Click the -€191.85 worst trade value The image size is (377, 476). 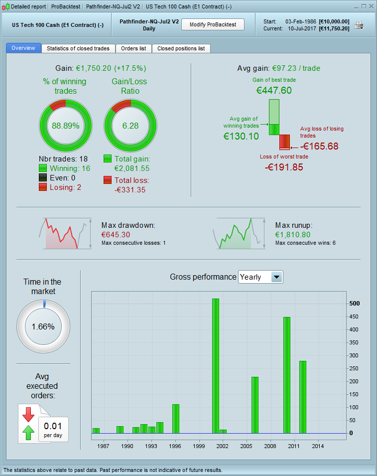[x=284, y=167]
